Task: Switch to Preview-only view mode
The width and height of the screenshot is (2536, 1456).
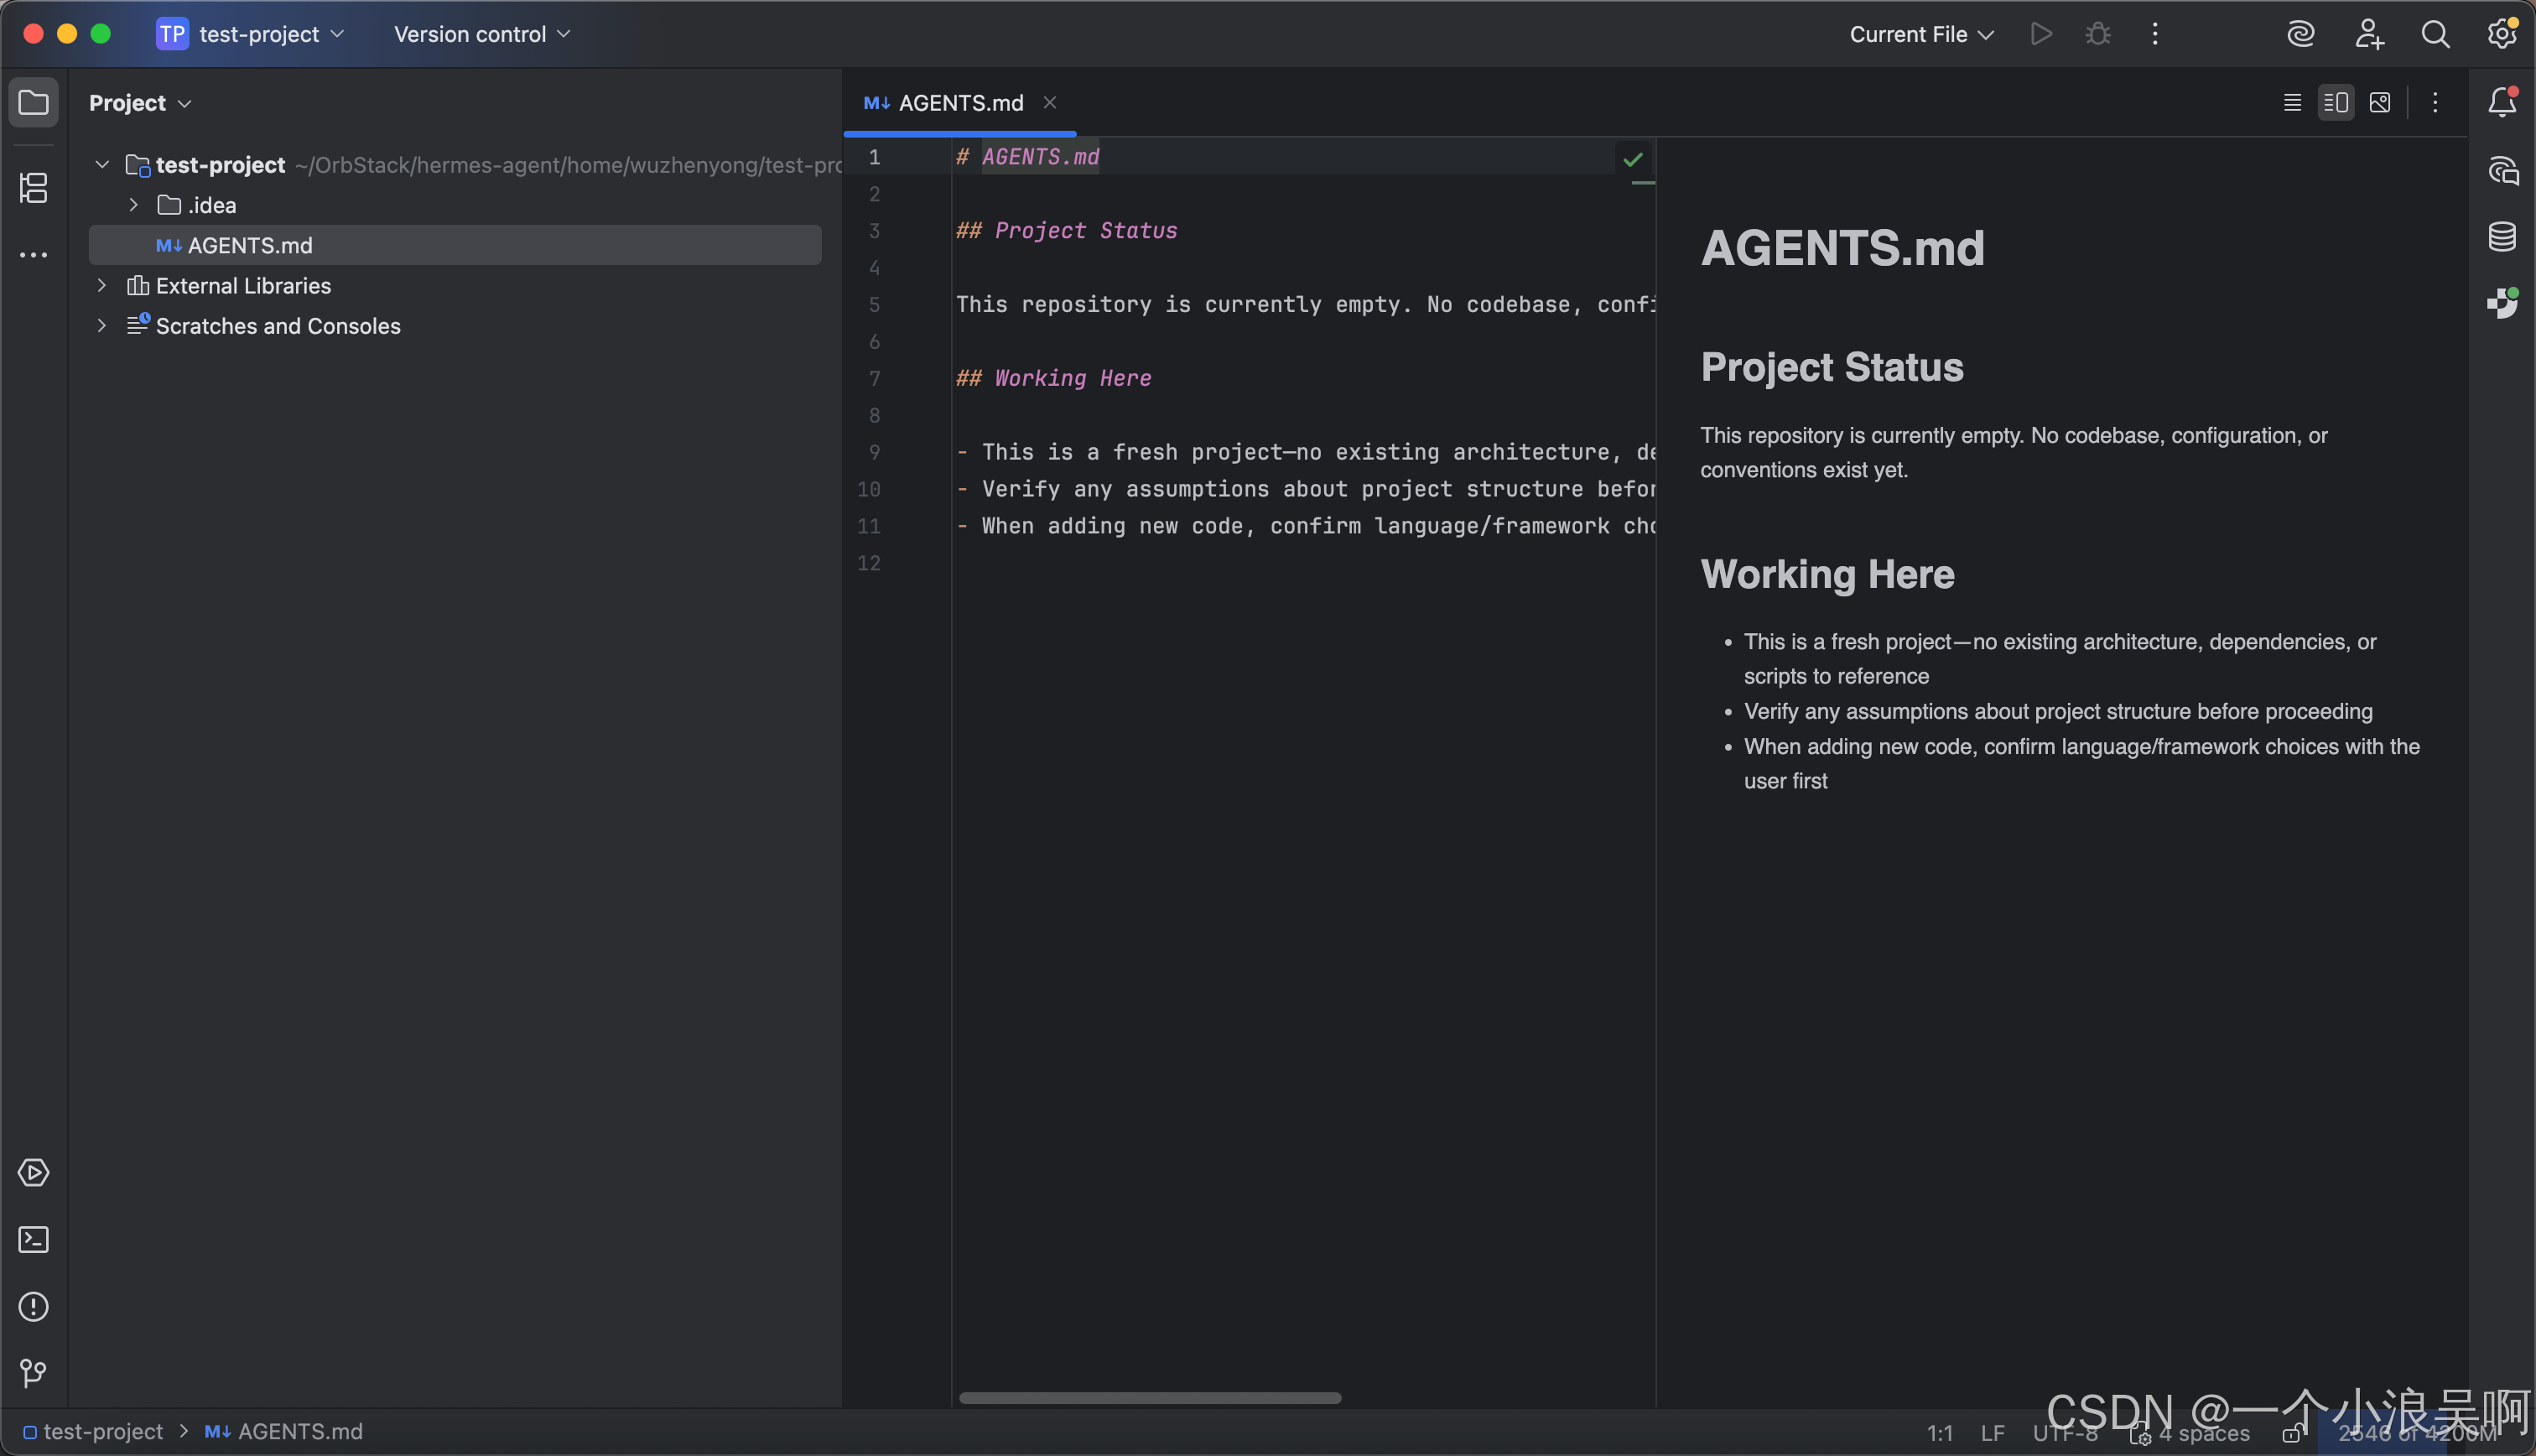Action: coord(2380,103)
